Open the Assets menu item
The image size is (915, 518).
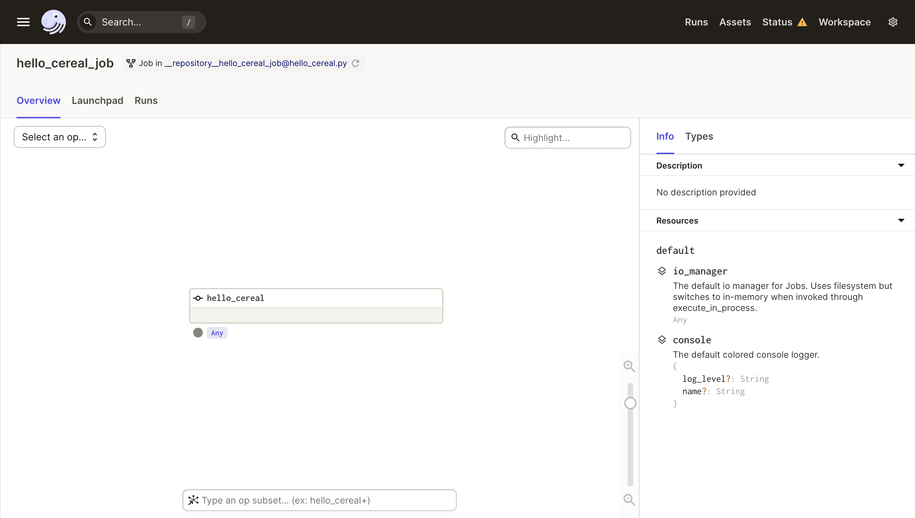[x=735, y=22]
